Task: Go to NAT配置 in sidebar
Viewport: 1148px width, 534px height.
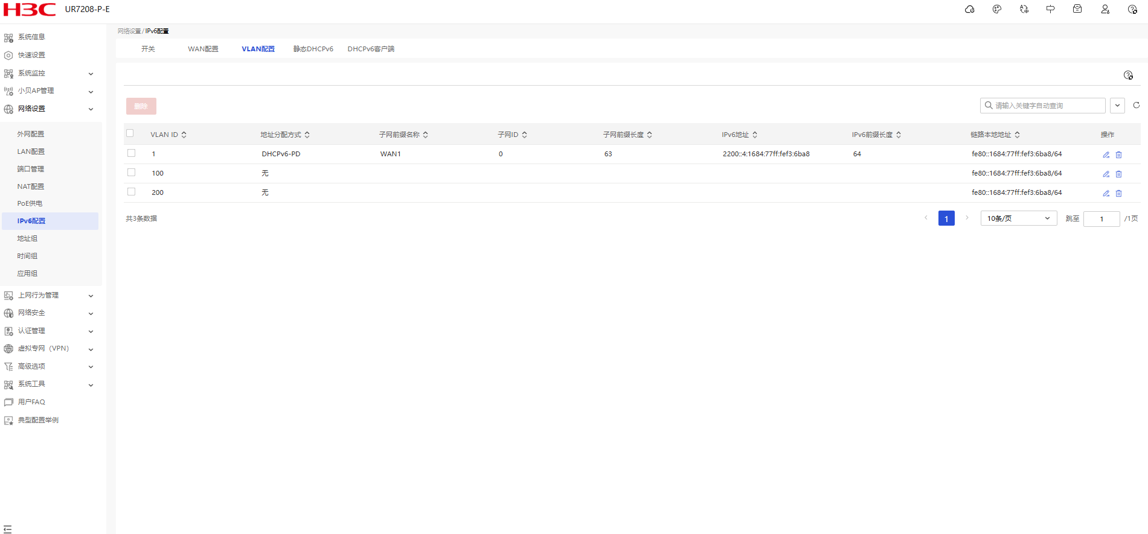Action: pyautogui.click(x=31, y=186)
